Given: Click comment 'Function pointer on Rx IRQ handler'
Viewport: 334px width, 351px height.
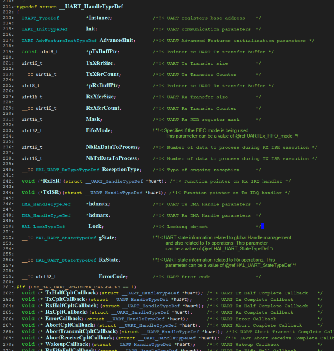Looking at the screenshot, I should [233, 181].
